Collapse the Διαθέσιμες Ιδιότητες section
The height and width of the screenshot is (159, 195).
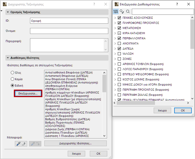click(x=8, y=58)
